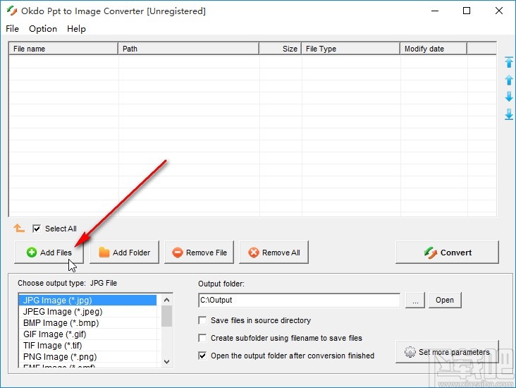Click Open to view the output folder
The image size is (516, 388).
445,300
